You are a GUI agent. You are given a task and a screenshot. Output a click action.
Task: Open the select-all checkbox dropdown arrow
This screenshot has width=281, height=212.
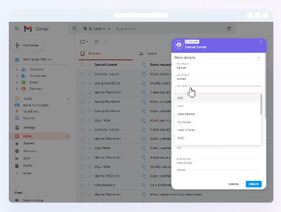tap(88, 42)
